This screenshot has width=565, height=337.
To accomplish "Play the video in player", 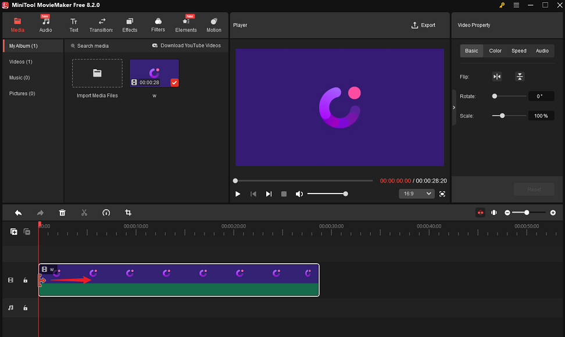I will coord(238,193).
